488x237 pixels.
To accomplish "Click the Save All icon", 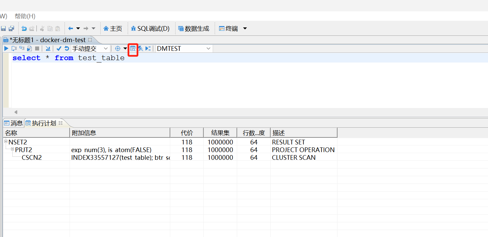I will (x=11, y=29).
